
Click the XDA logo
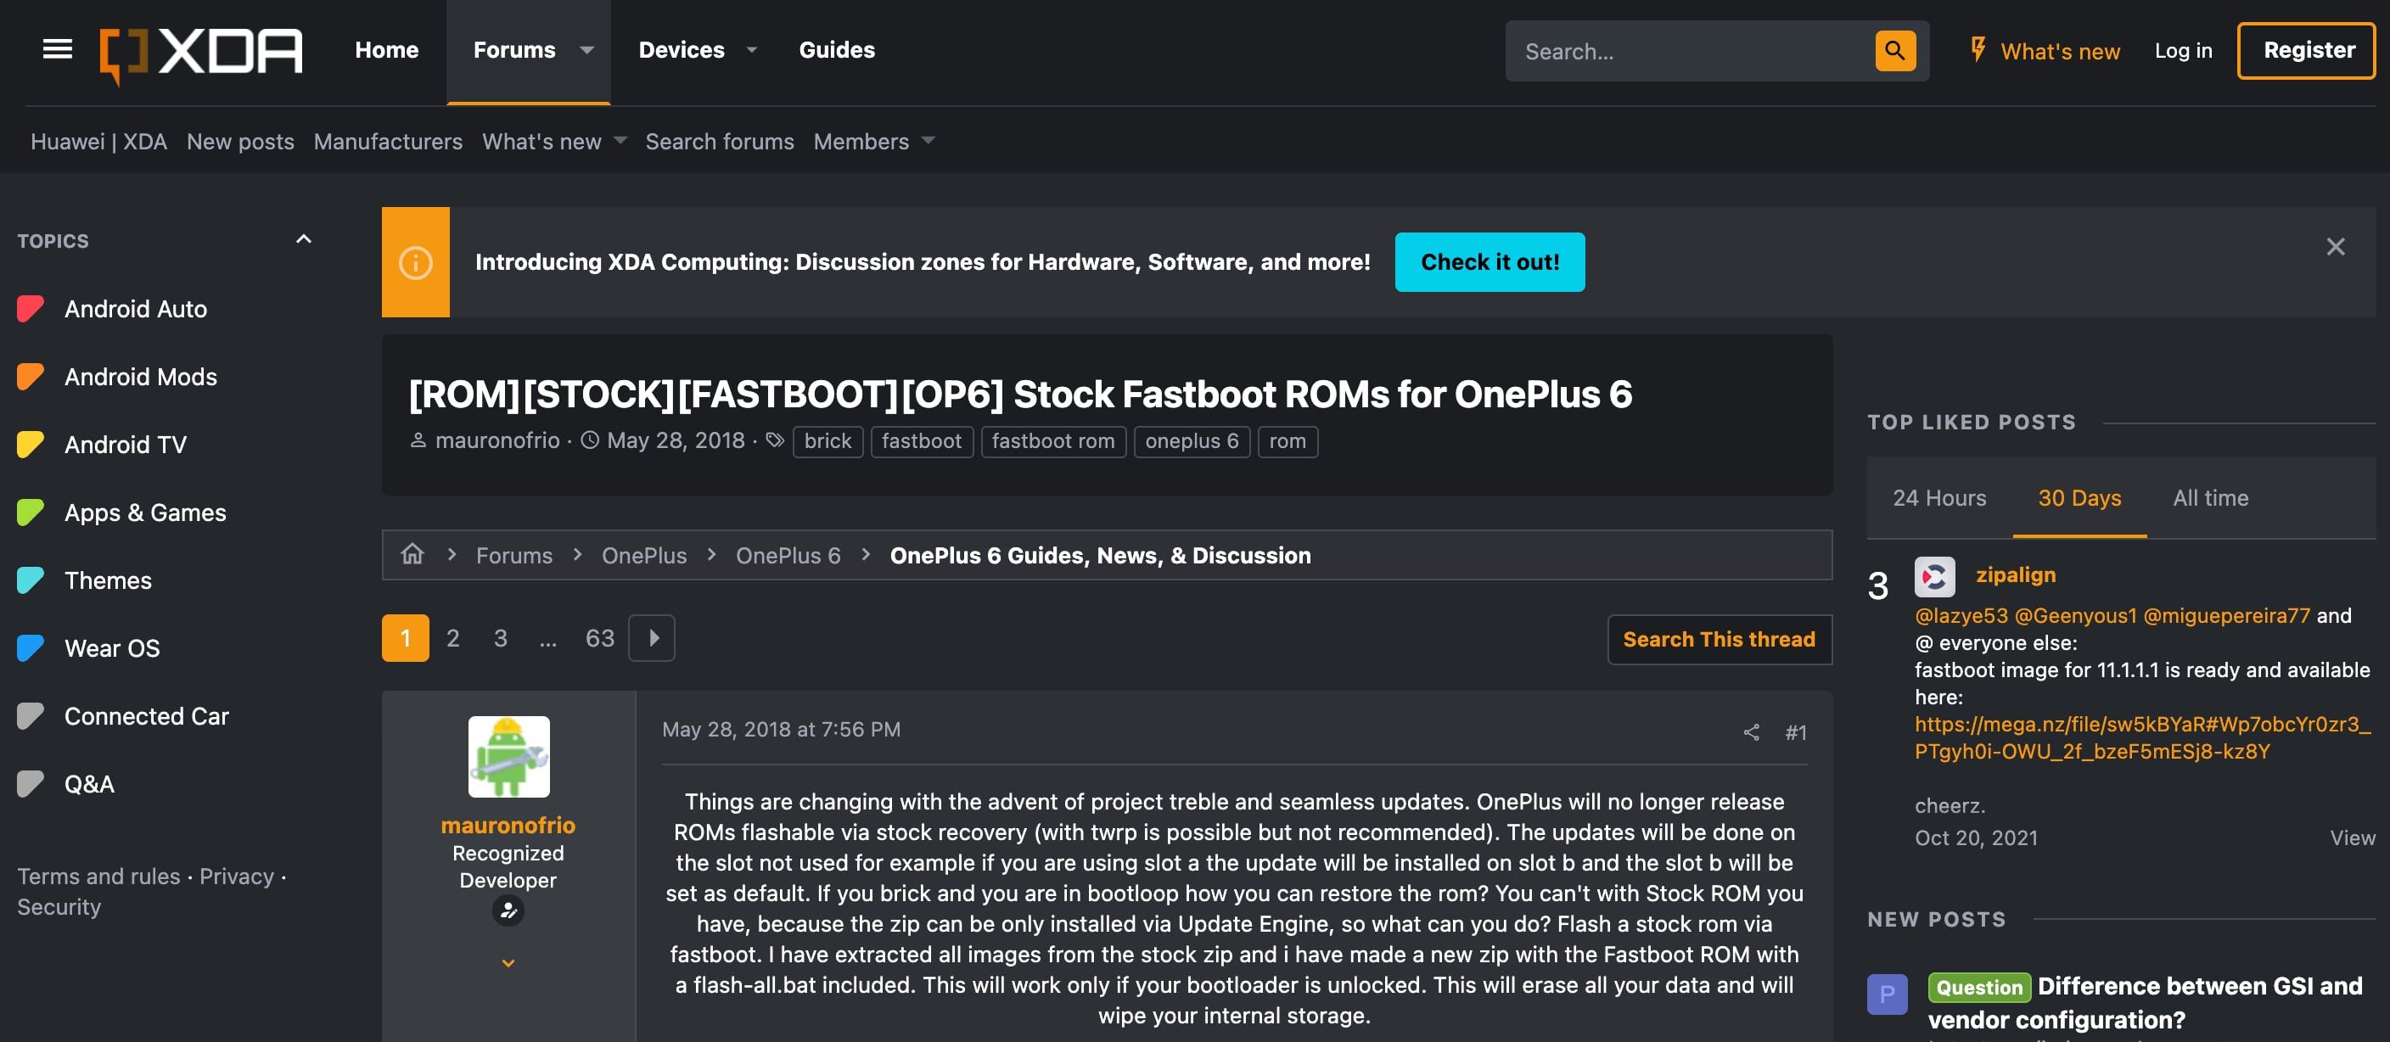[201, 52]
